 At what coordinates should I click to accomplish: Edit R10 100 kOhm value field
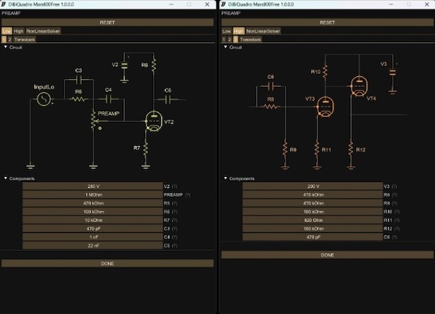312,212
